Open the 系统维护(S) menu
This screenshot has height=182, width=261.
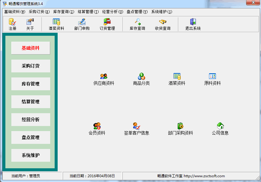click(x=162, y=12)
